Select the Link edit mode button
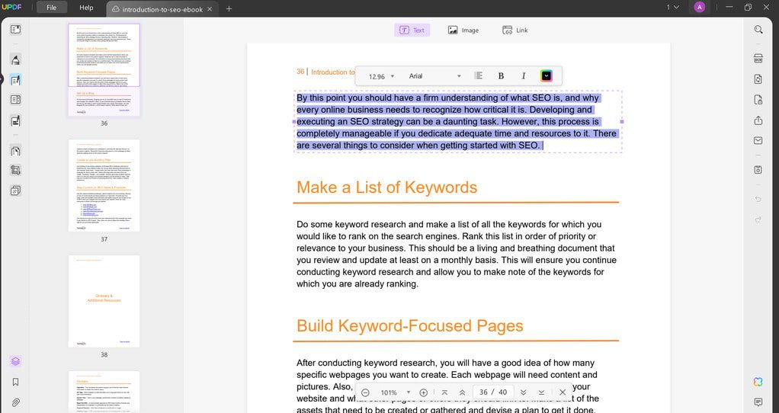The height and width of the screenshot is (413, 779). click(515, 30)
